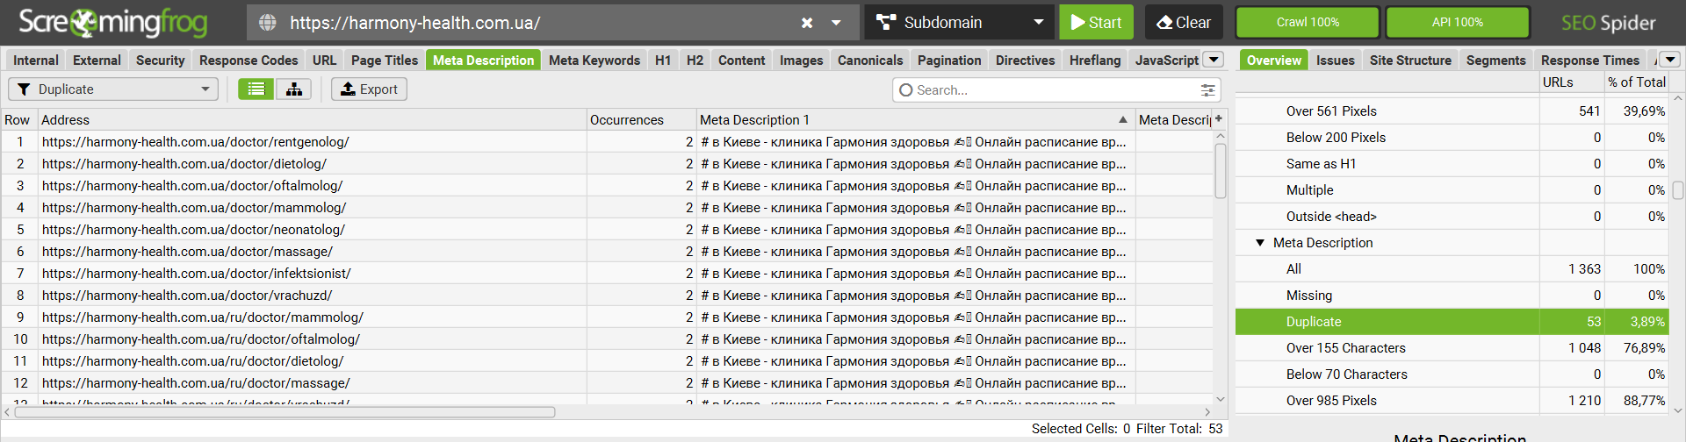Click the Export button
The width and height of the screenshot is (1686, 442).
[x=369, y=89]
